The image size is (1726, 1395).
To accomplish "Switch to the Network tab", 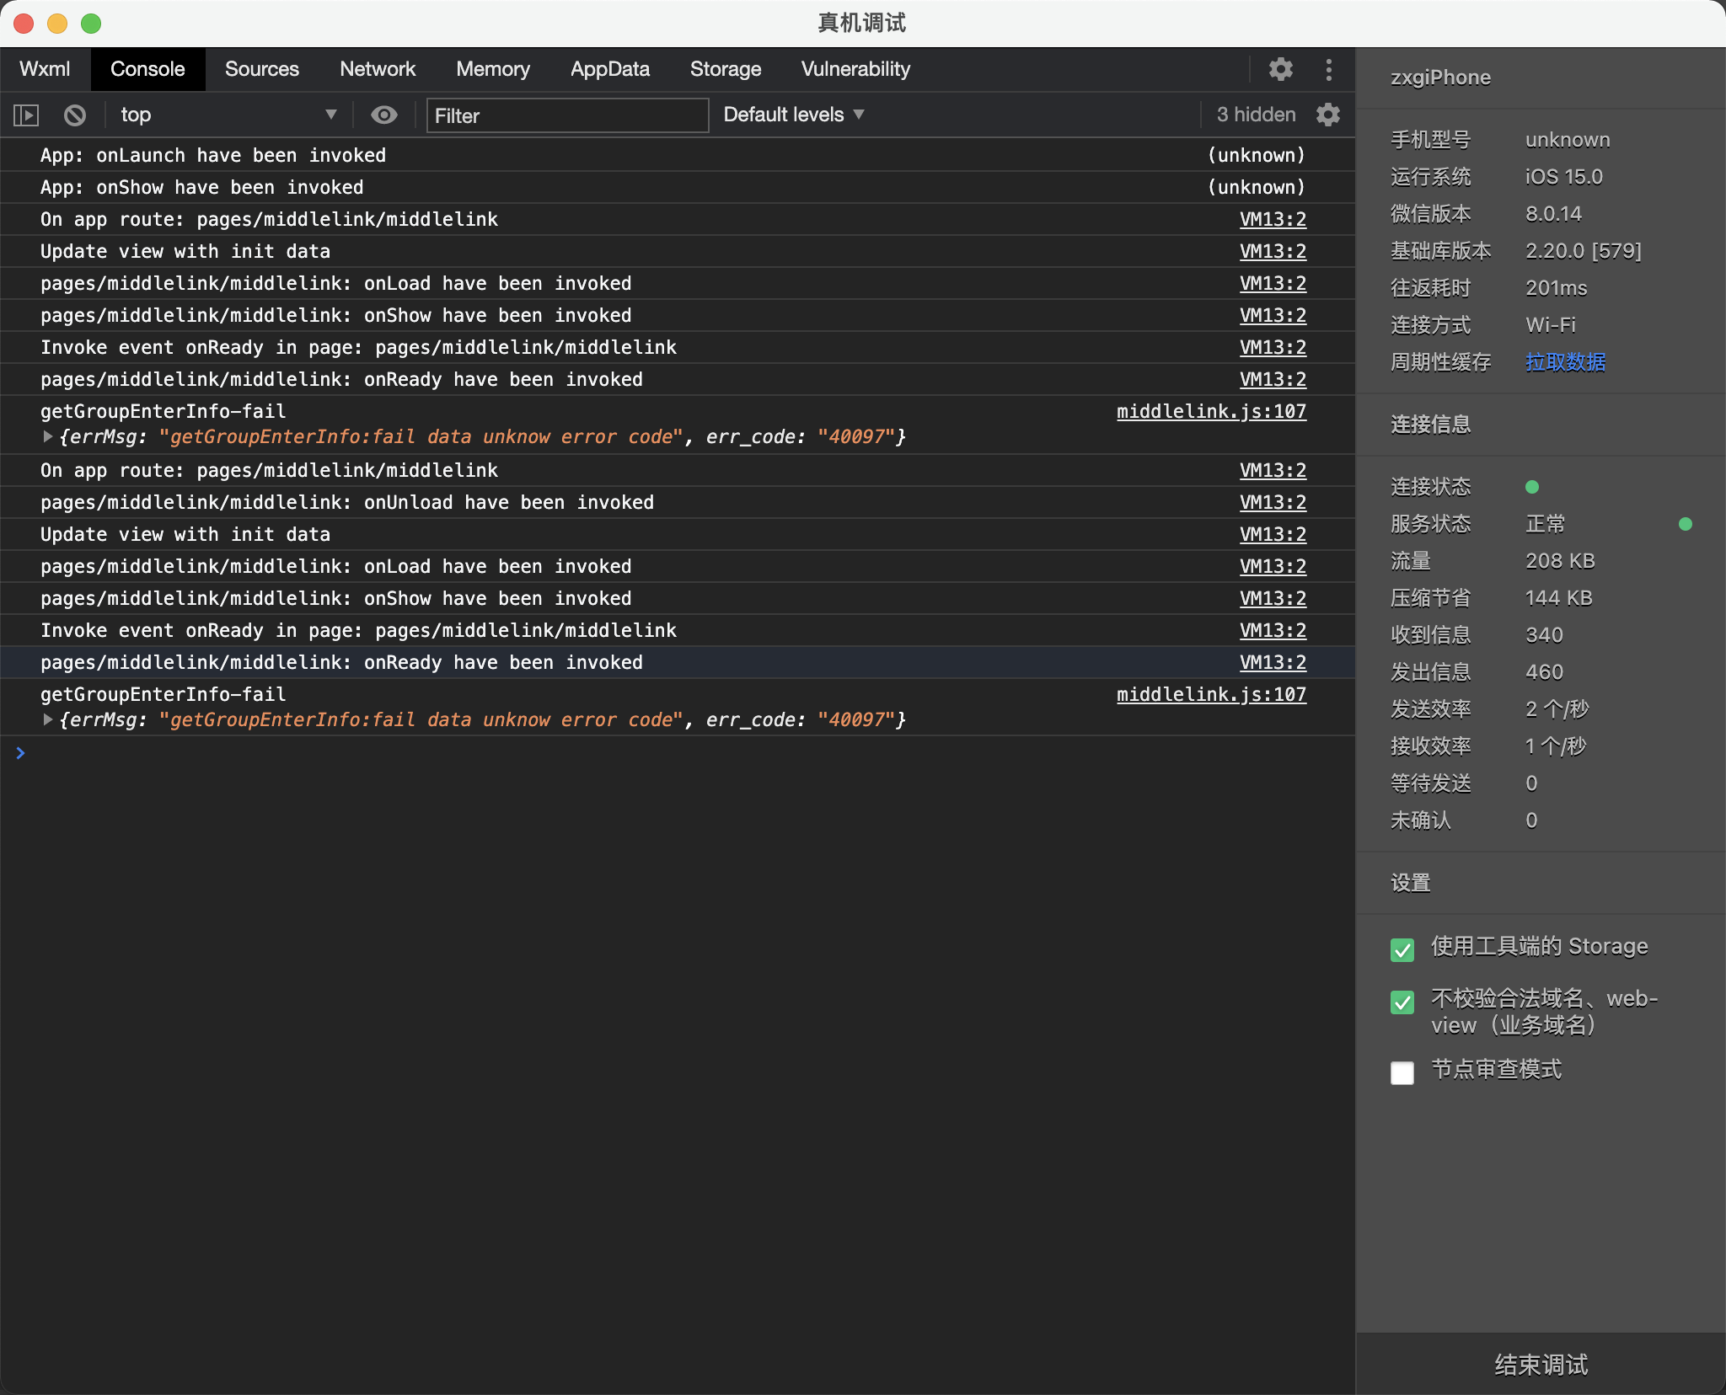I will tap(377, 69).
